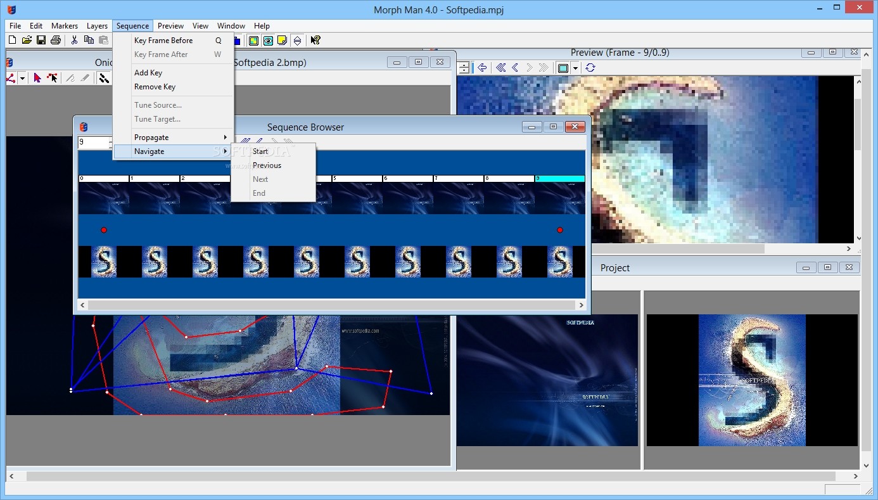
Task: Copy selection with the copy icon
Action: [x=89, y=40]
